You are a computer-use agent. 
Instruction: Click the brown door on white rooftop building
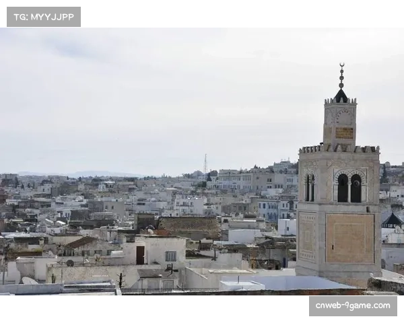coord(140,255)
